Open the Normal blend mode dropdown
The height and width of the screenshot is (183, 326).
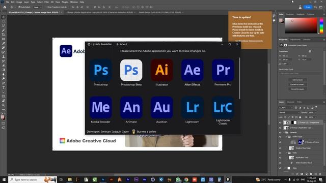[x=289, y=112]
